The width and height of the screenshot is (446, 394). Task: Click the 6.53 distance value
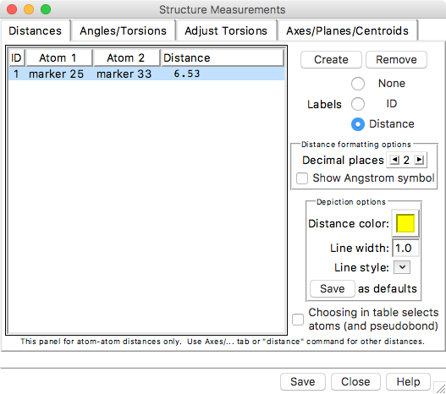[x=187, y=74]
